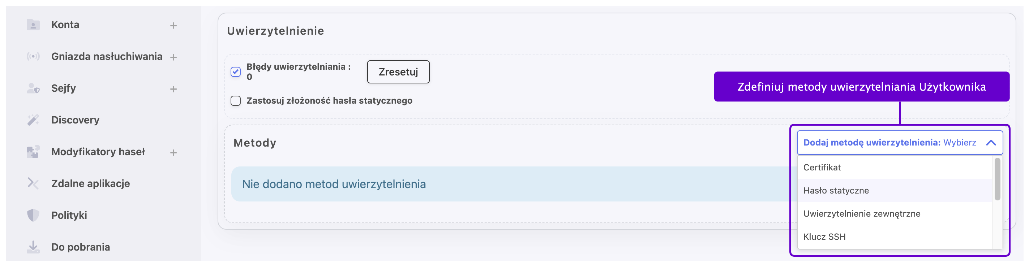Click the Do pobrania download icon
Image resolution: width=1029 pixels, height=269 pixels.
[x=33, y=247]
